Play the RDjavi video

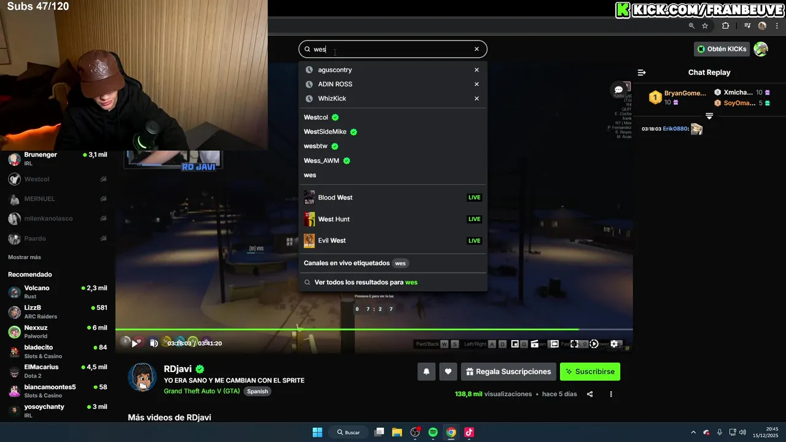click(134, 344)
